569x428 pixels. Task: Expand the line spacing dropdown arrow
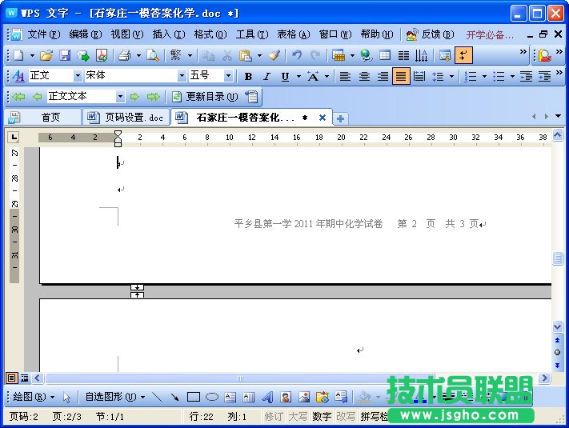tap(451, 77)
